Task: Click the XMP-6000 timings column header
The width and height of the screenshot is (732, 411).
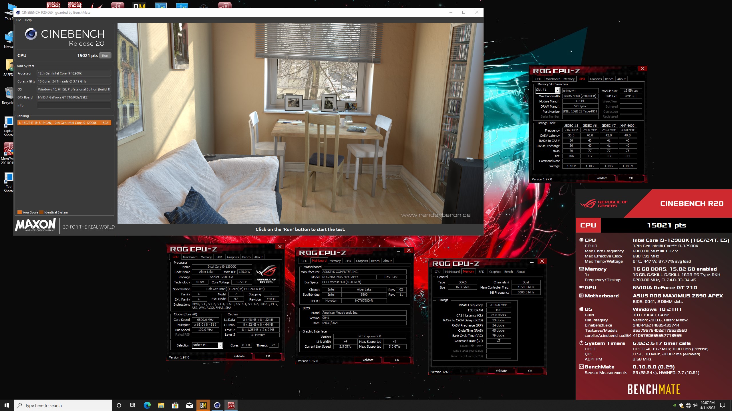Action: click(627, 126)
